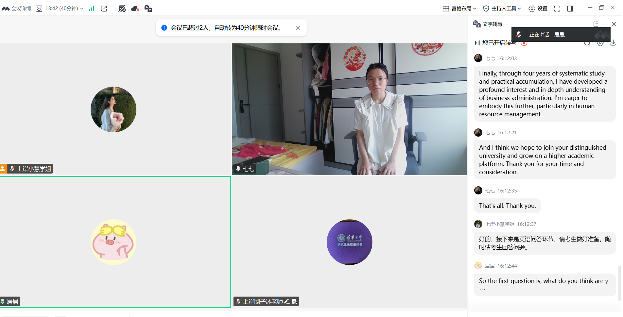Check the green network signal indicator
The width and height of the screenshot is (623, 317).
(x=92, y=9)
